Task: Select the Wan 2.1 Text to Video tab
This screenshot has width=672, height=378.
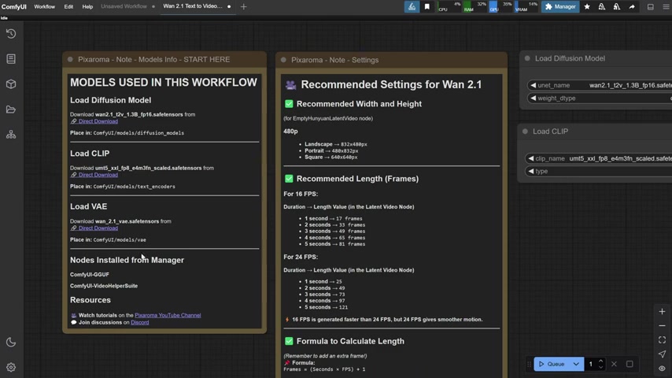Action: coord(193,6)
